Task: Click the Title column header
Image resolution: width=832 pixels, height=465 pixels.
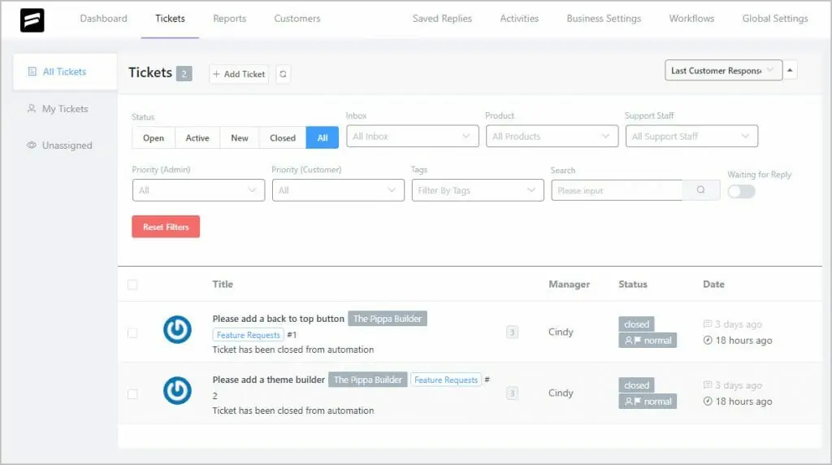Action: 223,284
